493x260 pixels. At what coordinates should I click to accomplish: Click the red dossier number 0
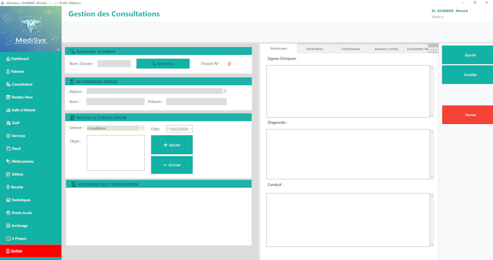point(229,64)
